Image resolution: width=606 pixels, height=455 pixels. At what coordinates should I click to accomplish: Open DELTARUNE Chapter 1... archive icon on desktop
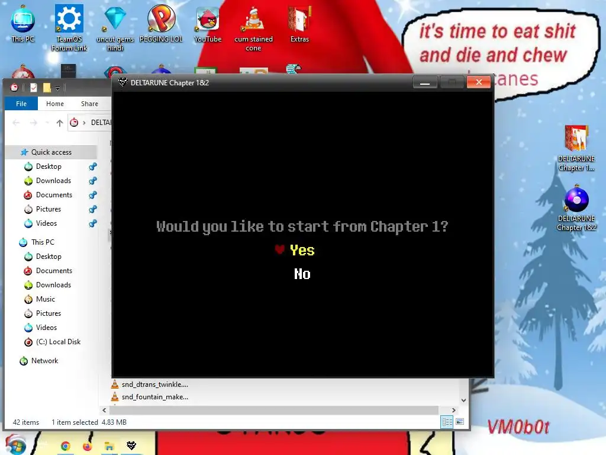pyautogui.click(x=576, y=148)
